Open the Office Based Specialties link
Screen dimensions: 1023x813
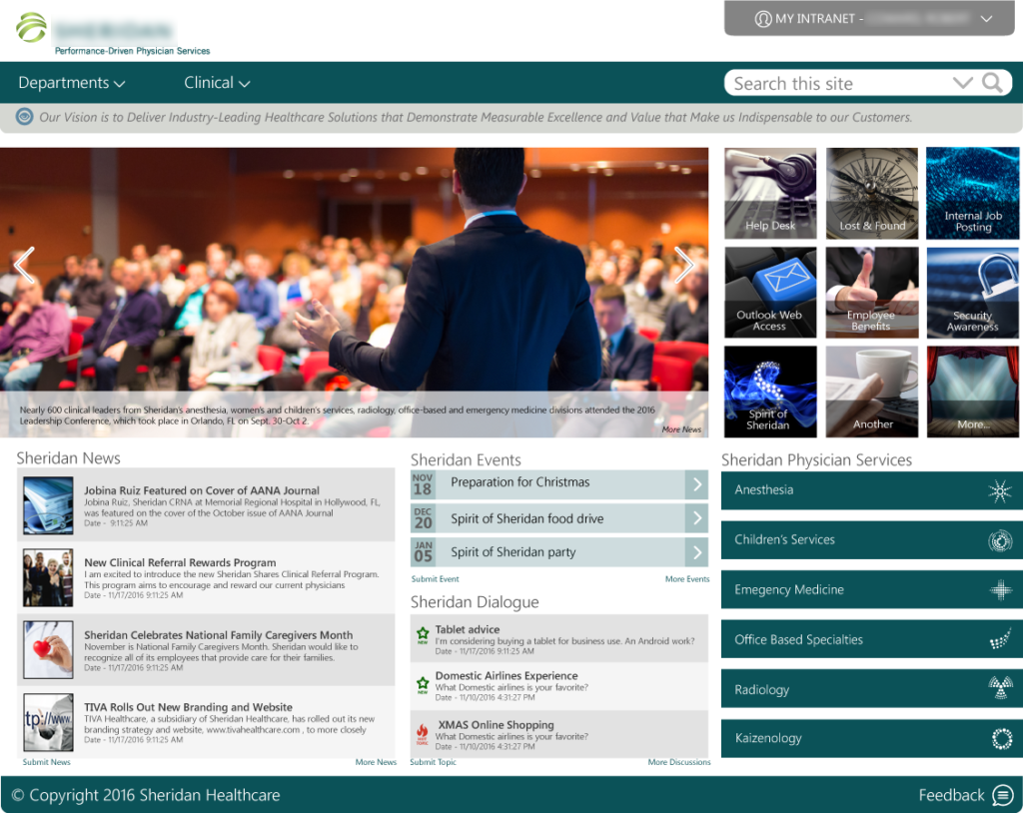pyautogui.click(x=871, y=639)
